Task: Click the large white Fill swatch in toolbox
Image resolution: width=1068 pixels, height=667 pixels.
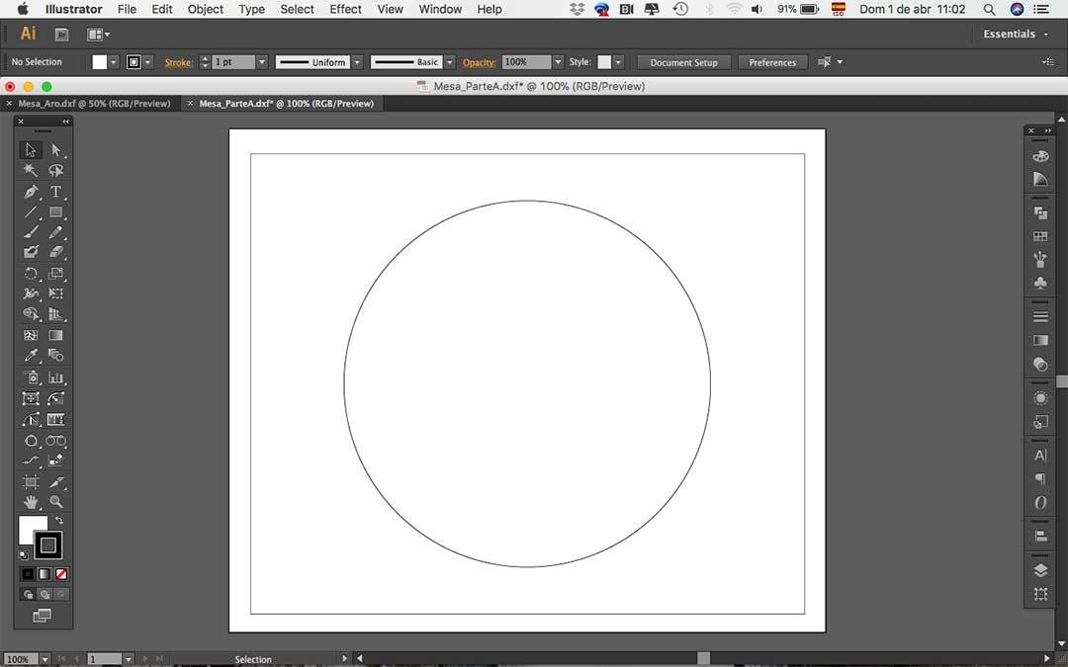Action: click(30, 526)
